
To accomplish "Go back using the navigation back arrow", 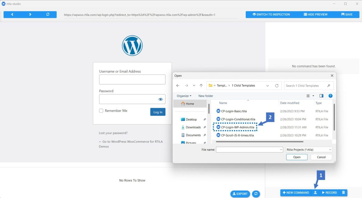I will 12,14.
